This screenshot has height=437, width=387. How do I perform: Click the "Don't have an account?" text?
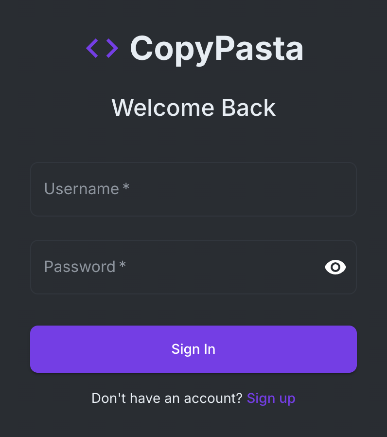click(x=167, y=399)
